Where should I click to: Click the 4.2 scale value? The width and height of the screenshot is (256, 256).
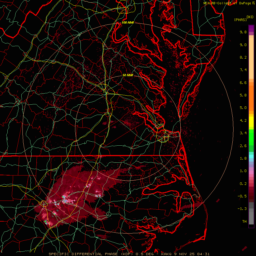243,121
